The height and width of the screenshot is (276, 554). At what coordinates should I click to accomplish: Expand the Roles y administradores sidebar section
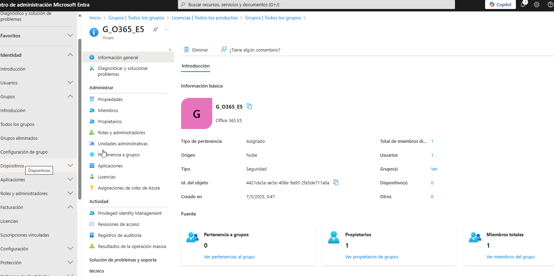tap(70, 193)
